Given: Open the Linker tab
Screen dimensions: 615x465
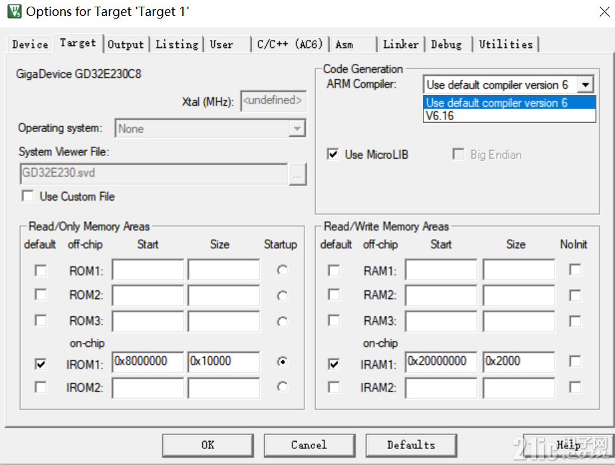Looking at the screenshot, I should tap(401, 45).
